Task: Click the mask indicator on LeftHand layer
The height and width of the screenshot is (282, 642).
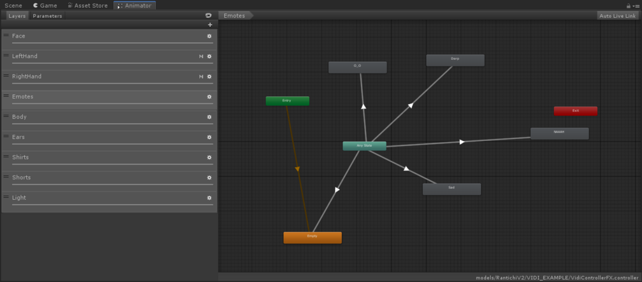Action: click(201, 56)
